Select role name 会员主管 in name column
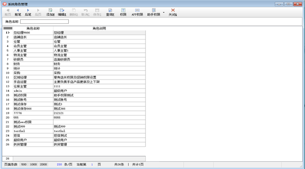The image size is (305, 169). [33, 46]
